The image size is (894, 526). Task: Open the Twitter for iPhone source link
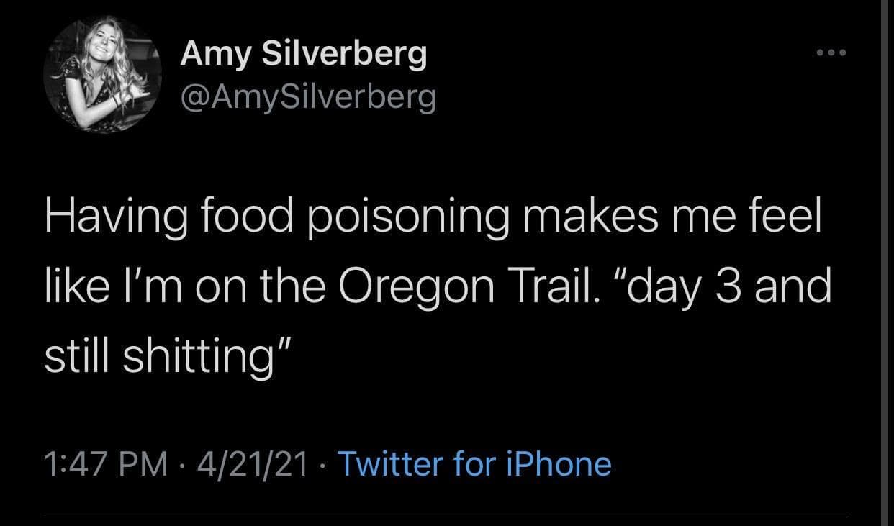click(x=474, y=464)
